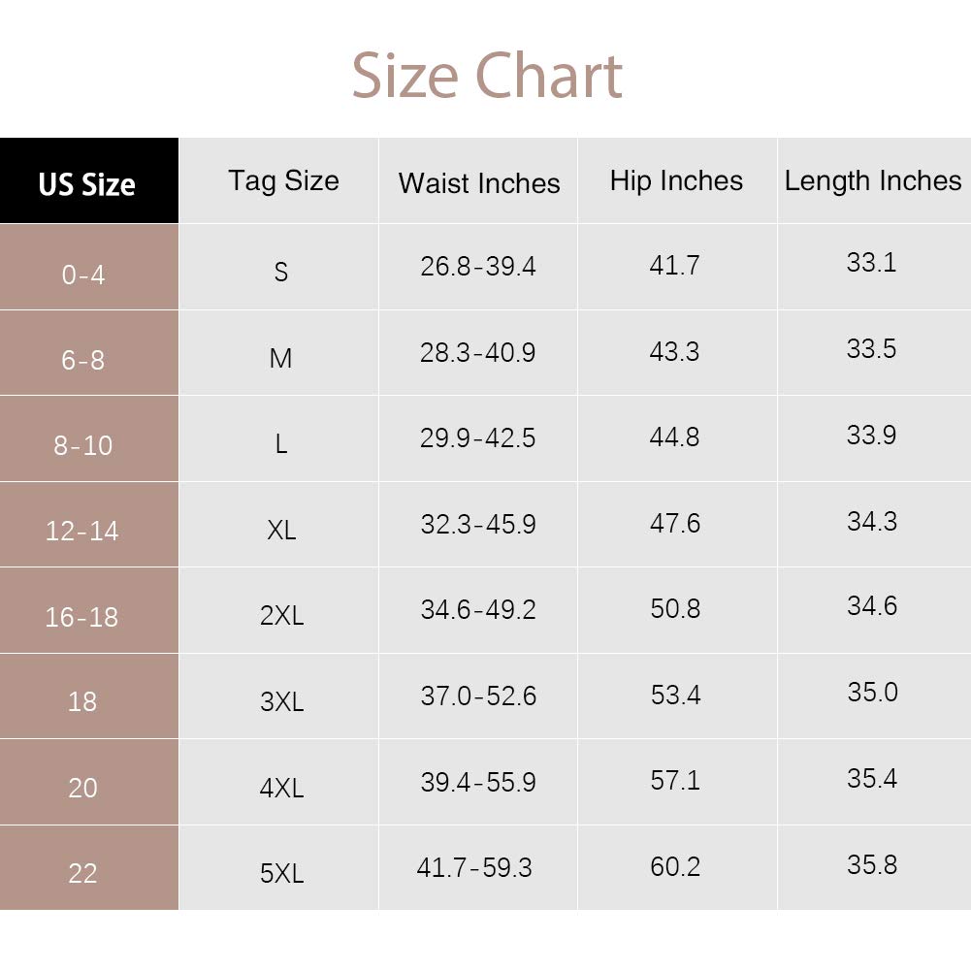This screenshot has width=971, height=971.
Task: Click the 5XL tag size cell
Action: 282,873
